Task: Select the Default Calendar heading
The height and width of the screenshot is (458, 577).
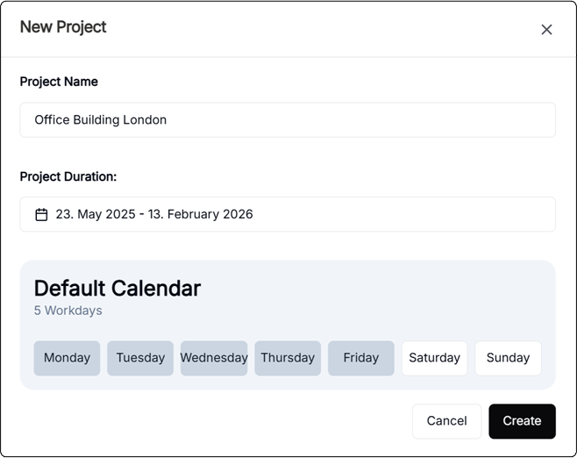Action: (x=118, y=288)
